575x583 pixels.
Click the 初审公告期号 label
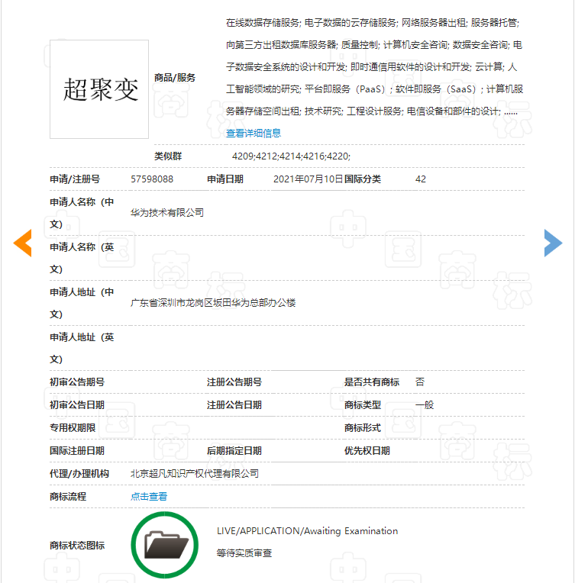(x=77, y=382)
